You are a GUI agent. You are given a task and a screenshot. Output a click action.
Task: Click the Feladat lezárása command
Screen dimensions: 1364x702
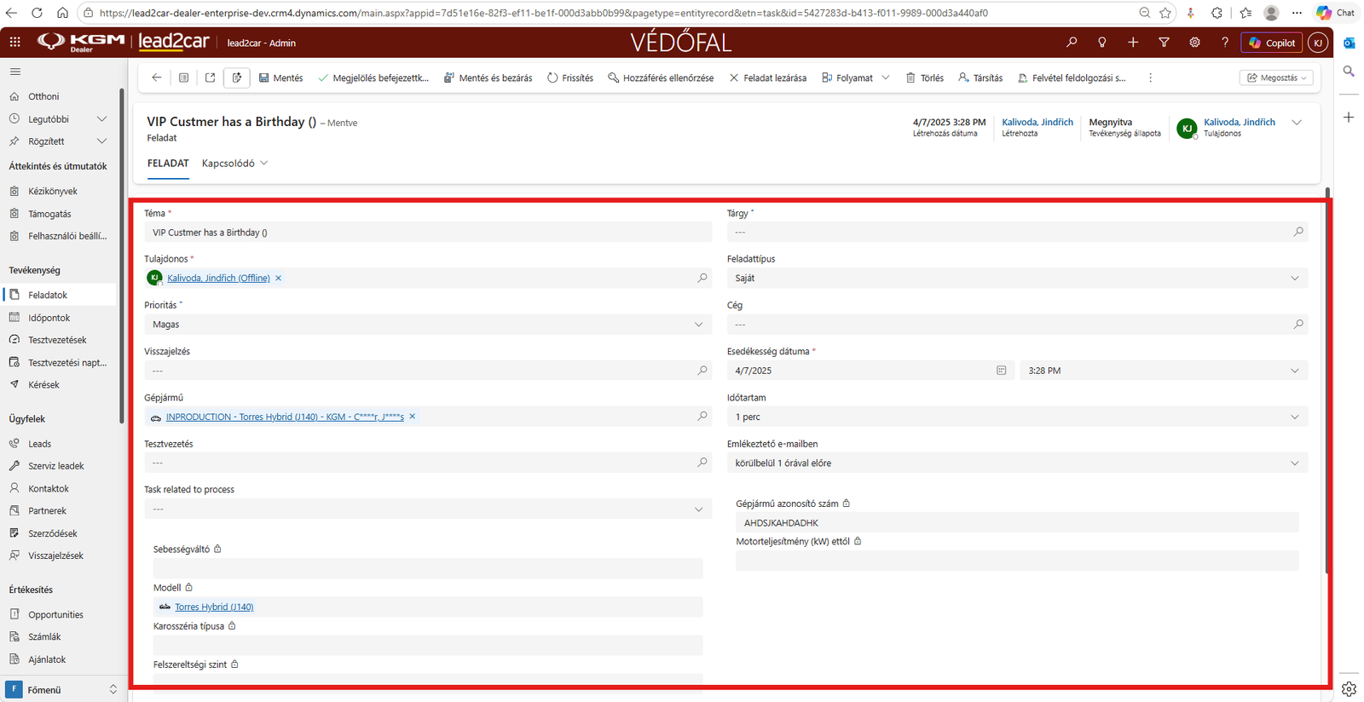[x=767, y=78]
